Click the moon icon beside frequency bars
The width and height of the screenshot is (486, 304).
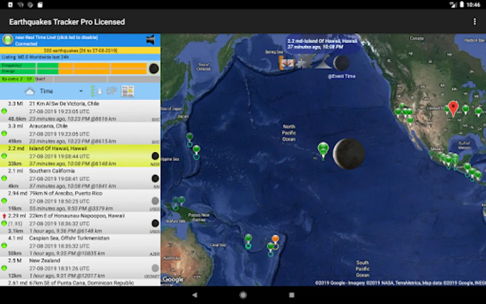tap(154, 69)
